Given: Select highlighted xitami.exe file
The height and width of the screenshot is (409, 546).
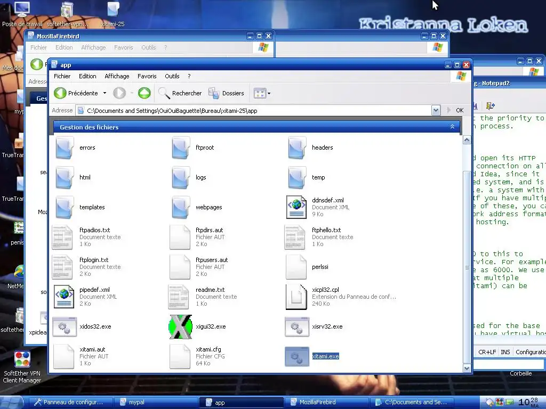Looking at the screenshot, I should pyautogui.click(x=312, y=356).
